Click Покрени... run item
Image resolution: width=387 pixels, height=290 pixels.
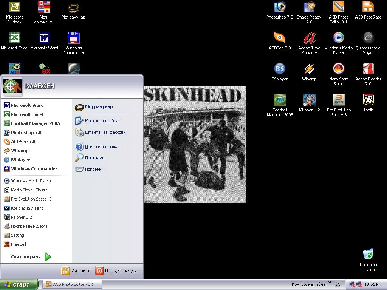[x=107, y=169]
